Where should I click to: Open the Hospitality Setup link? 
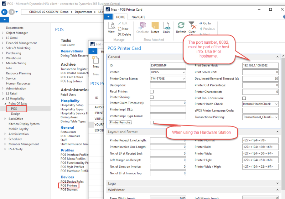tap(72, 105)
